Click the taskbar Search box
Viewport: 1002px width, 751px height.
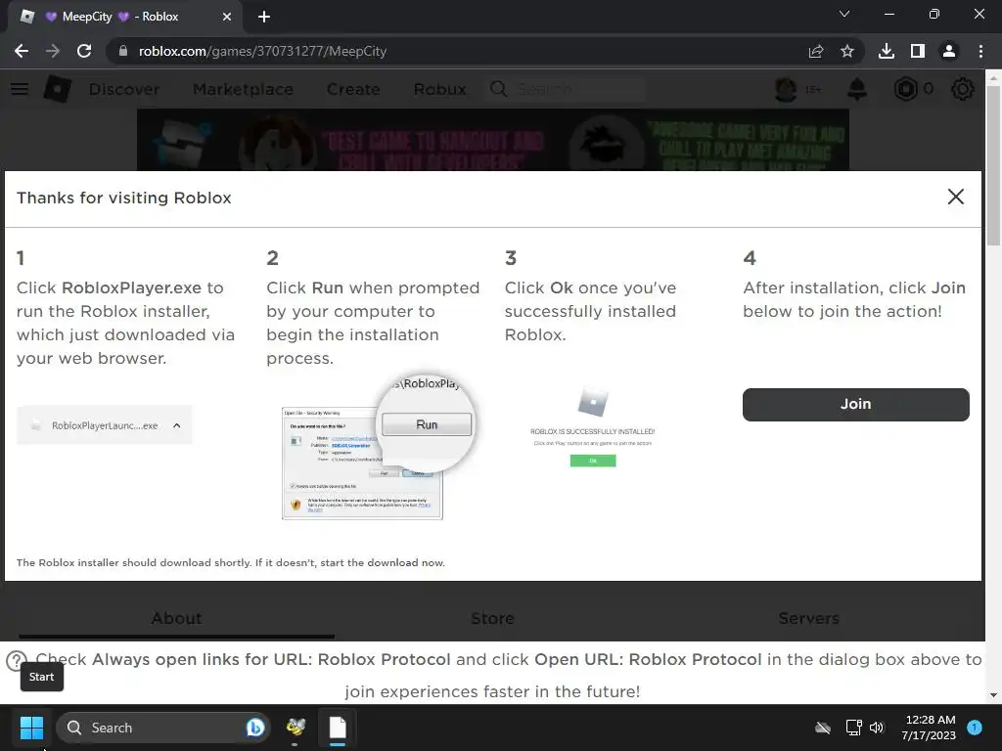click(x=163, y=728)
